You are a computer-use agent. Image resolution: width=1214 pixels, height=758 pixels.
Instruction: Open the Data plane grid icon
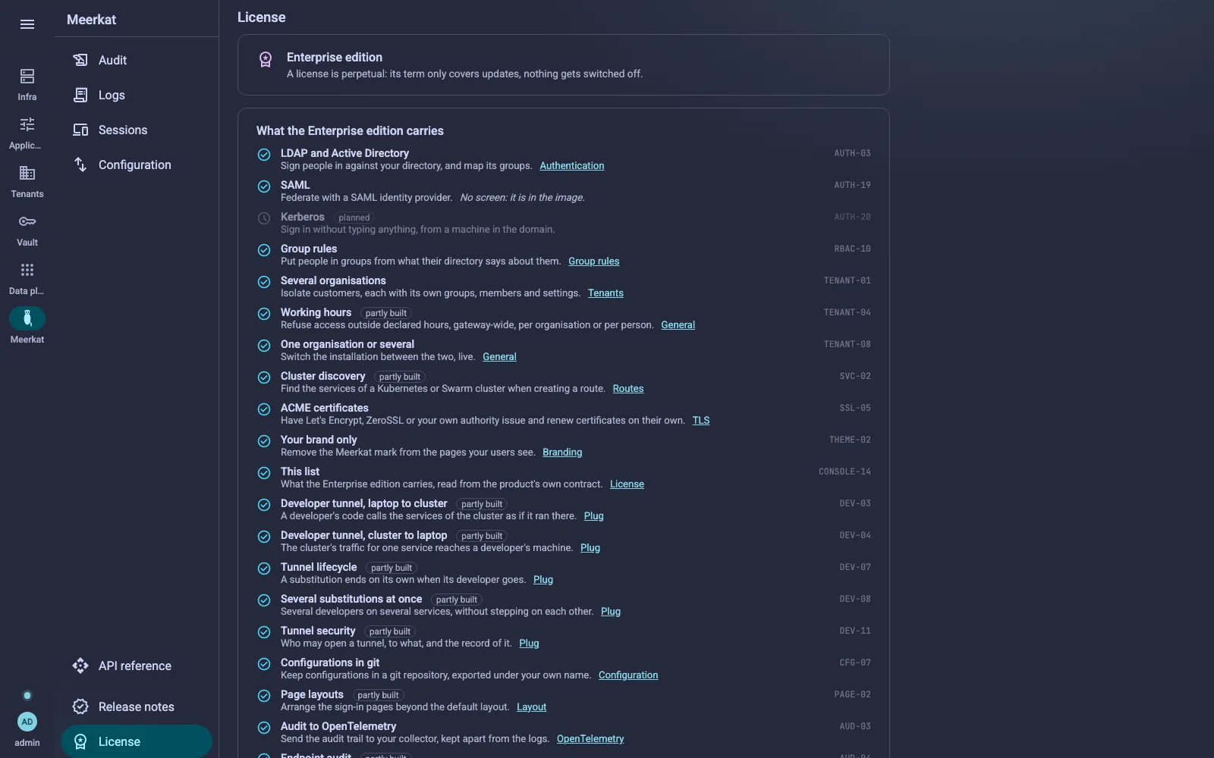click(x=27, y=270)
